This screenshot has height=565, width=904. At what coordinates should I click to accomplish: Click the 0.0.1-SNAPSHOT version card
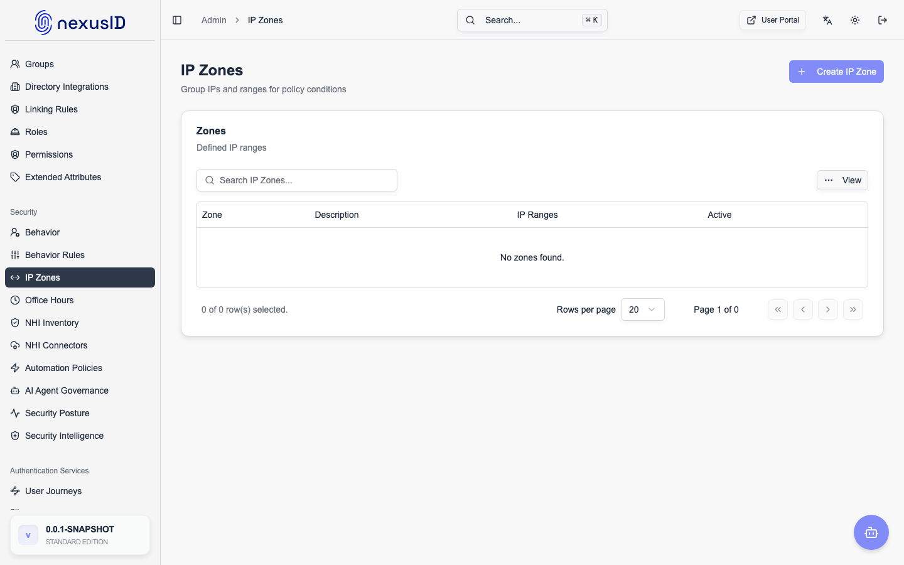(x=80, y=535)
